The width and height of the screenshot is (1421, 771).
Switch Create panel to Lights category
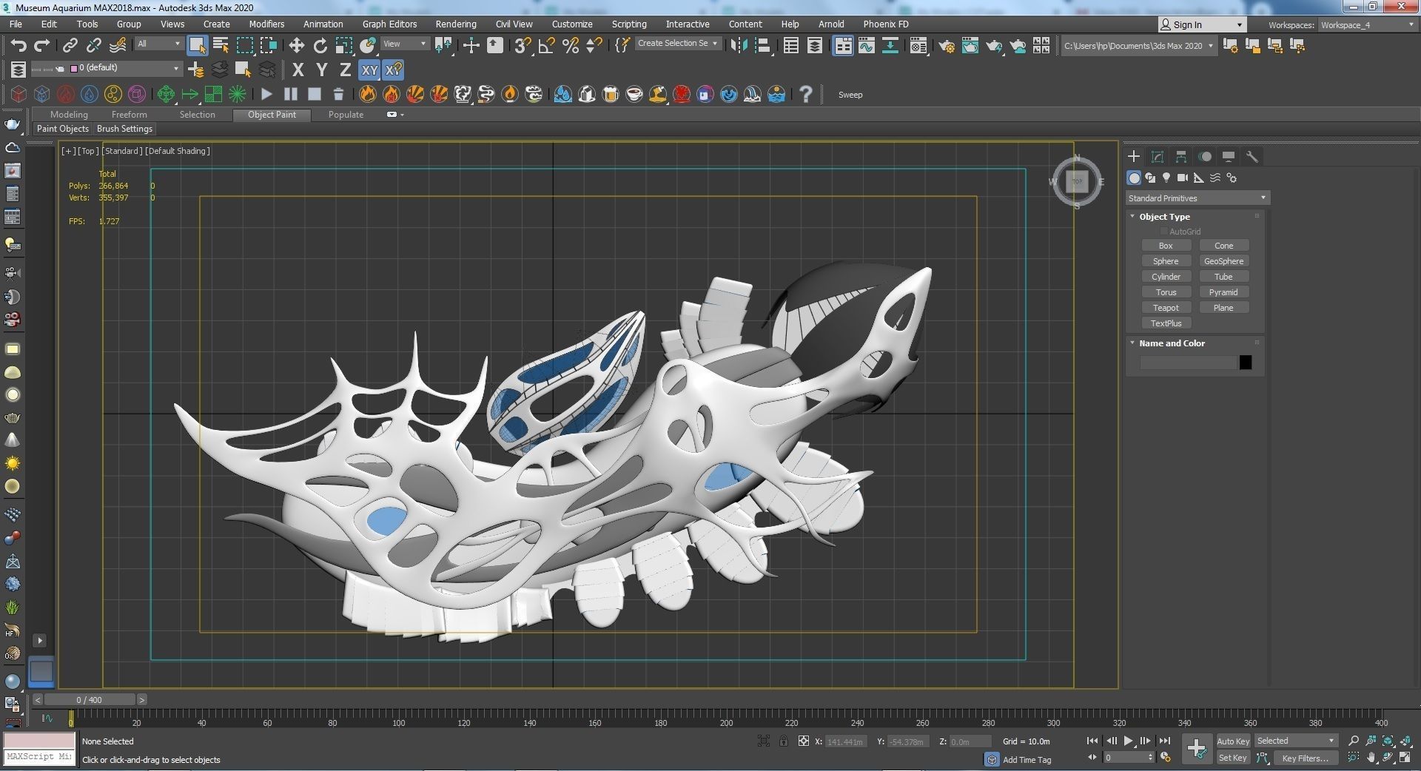tap(1166, 178)
